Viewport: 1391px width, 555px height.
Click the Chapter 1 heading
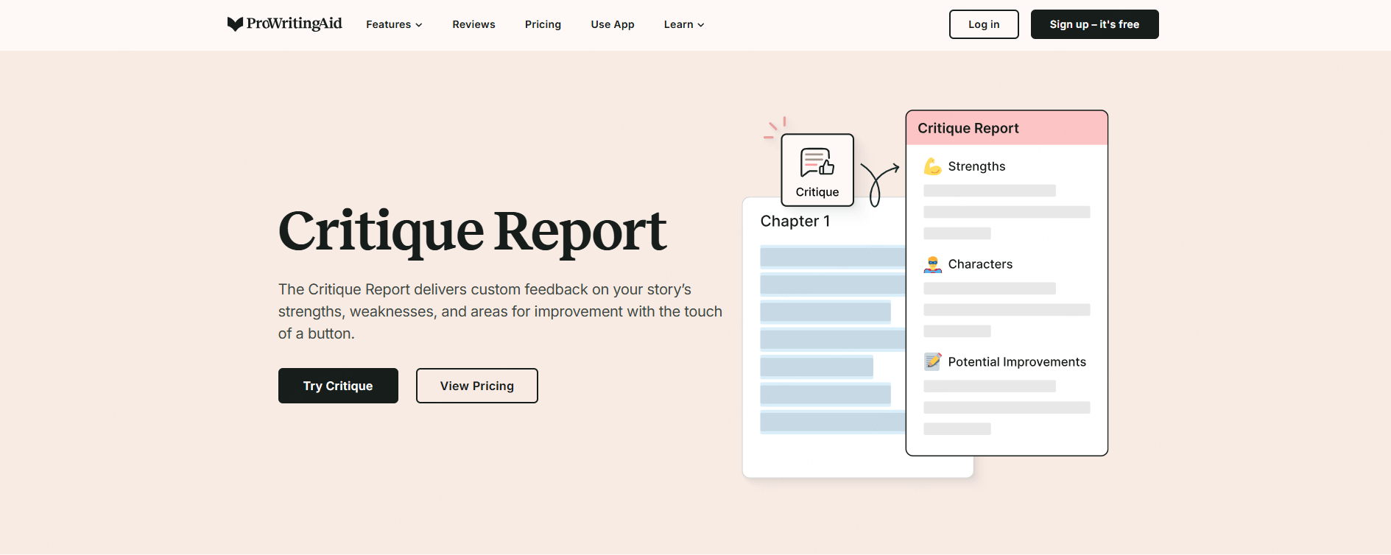pyautogui.click(x=795, y=222)
